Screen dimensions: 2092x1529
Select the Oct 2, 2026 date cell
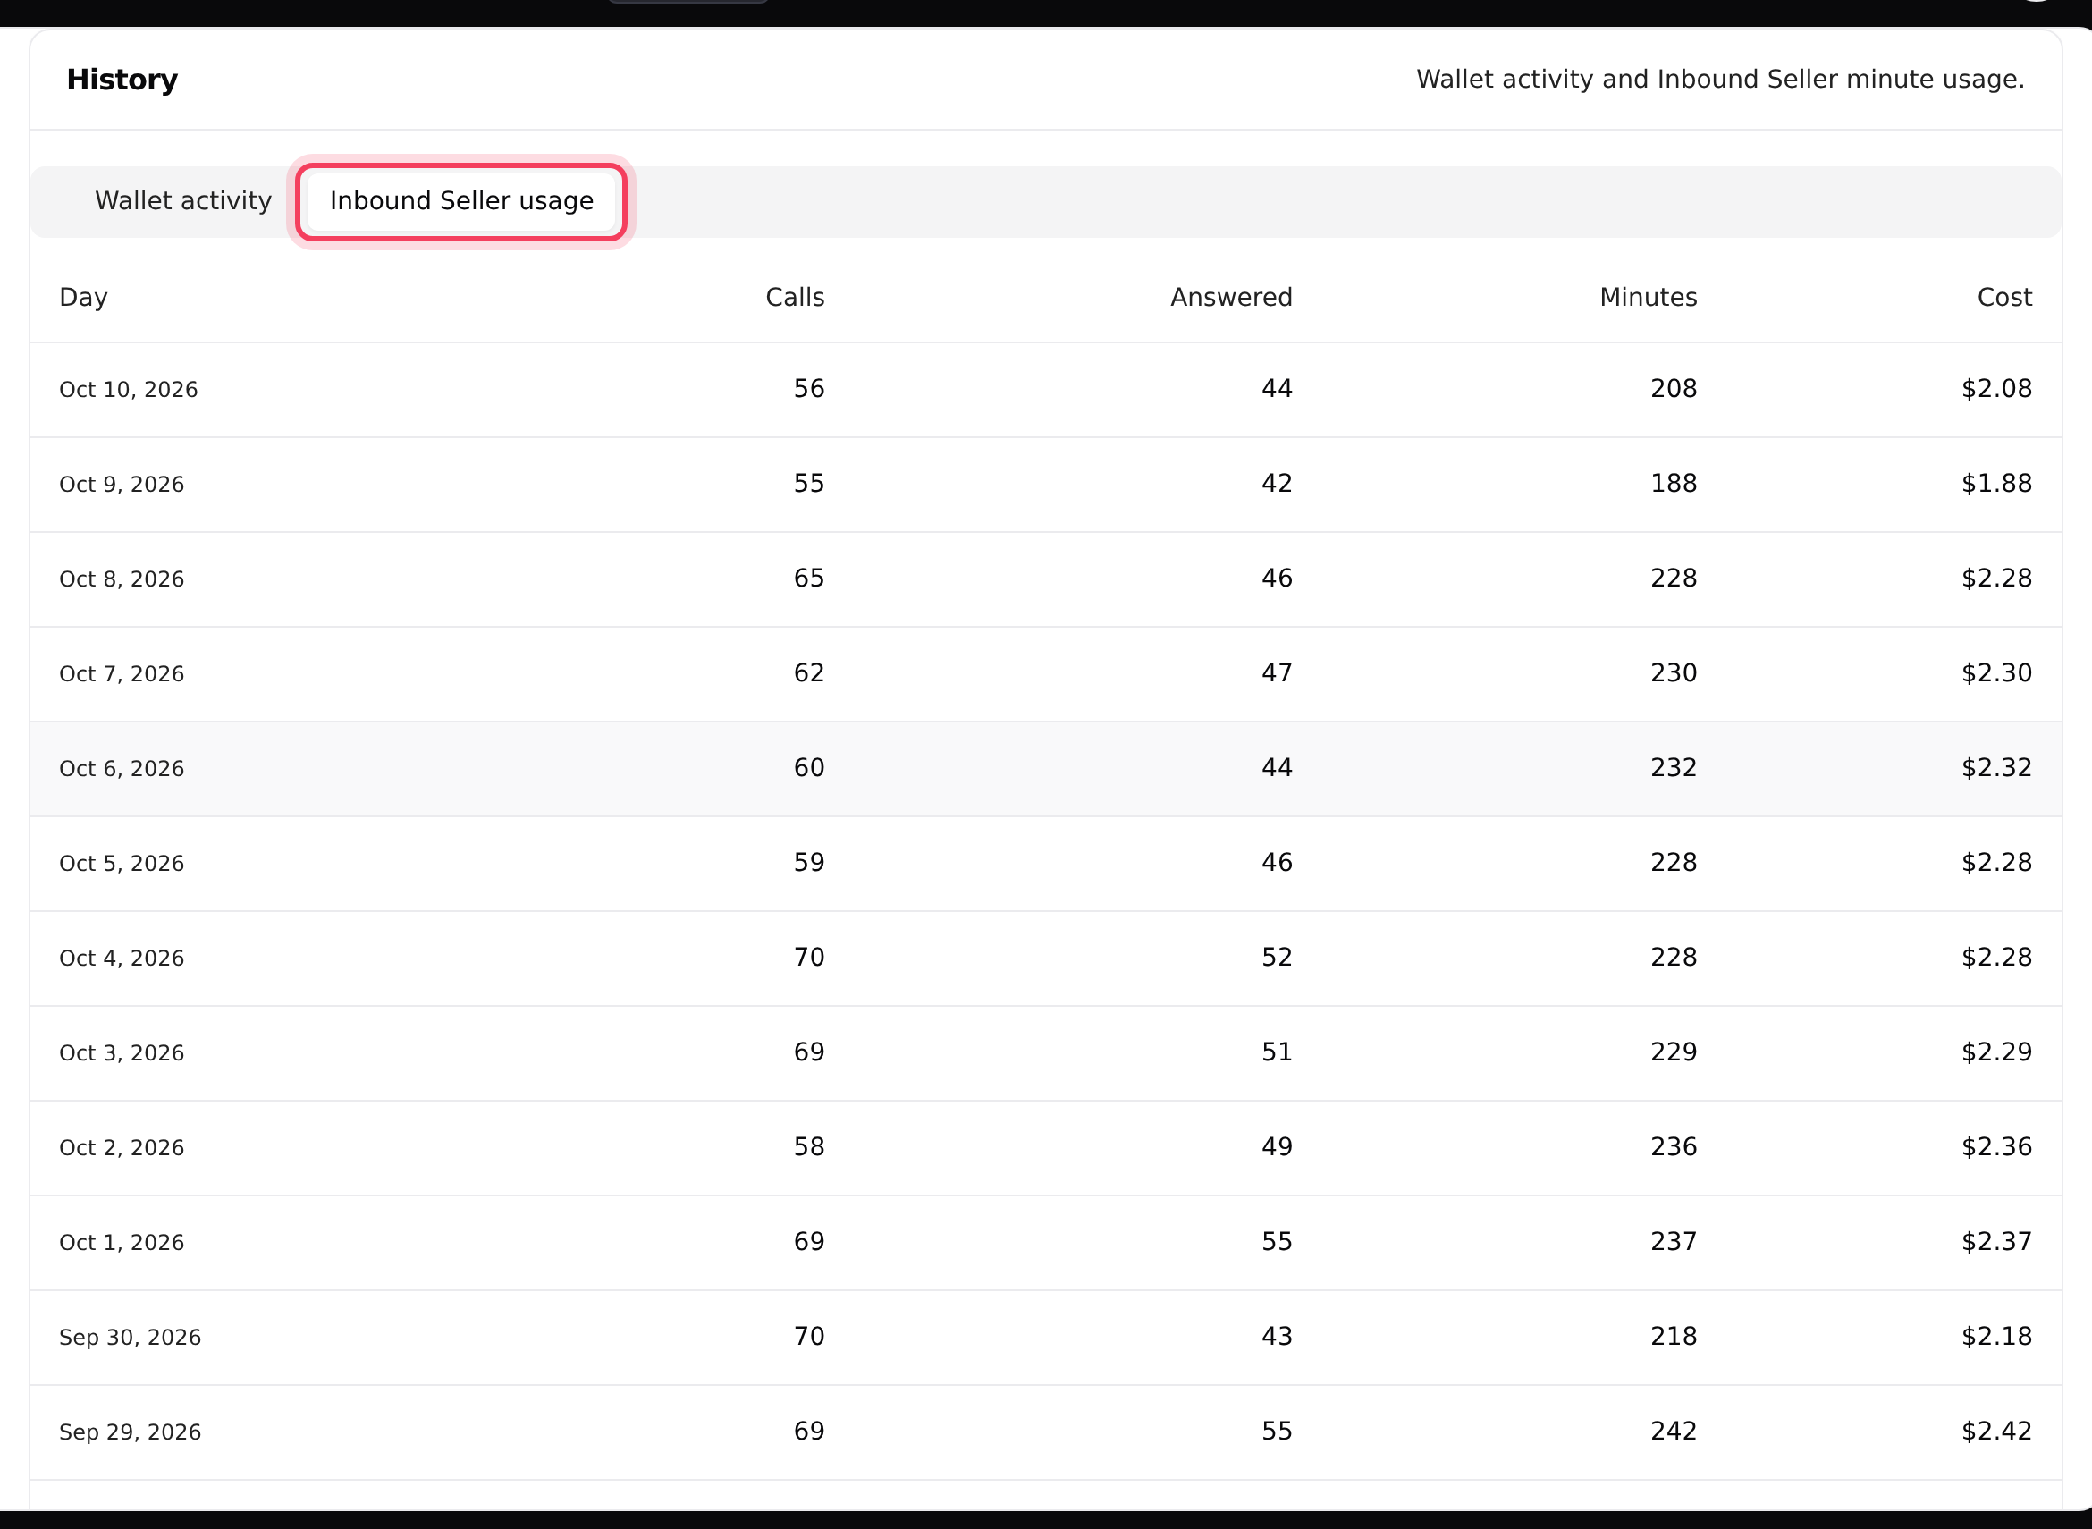pos(122,1148)
